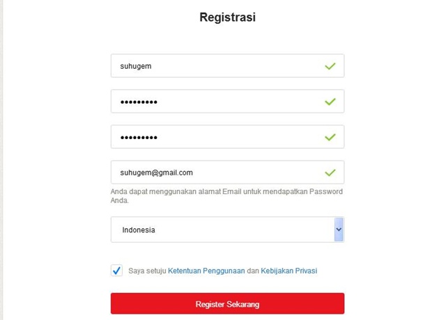Click the 'Saya setuju' checkbox label text
Image resolution: width=448 pixels, height=320 pixels.
point(147,271)
